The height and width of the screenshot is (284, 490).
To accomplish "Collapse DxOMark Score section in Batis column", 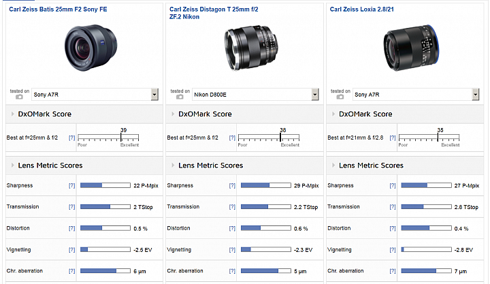I will click(11, 114).
